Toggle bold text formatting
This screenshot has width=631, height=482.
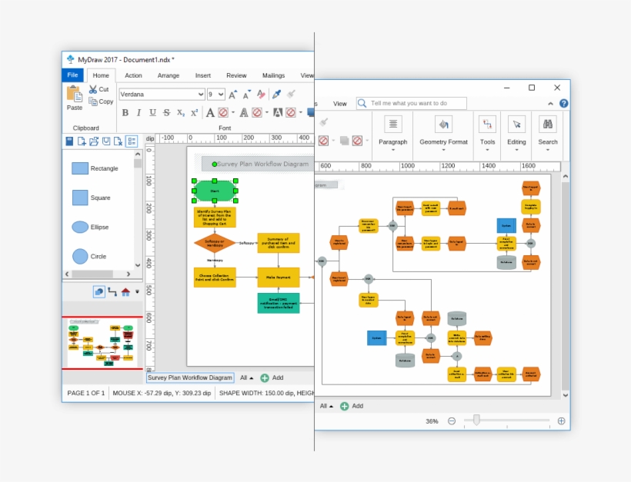(125, 112)
